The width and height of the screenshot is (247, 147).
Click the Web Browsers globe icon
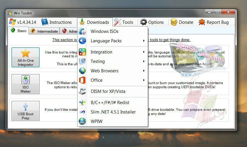pos(83,71)
